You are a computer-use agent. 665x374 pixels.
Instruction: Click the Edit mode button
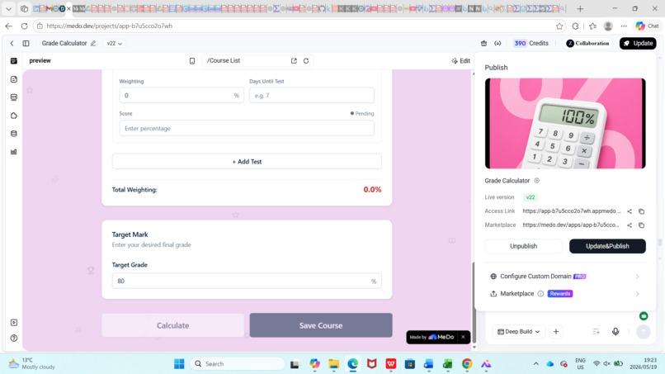[461, 61]
